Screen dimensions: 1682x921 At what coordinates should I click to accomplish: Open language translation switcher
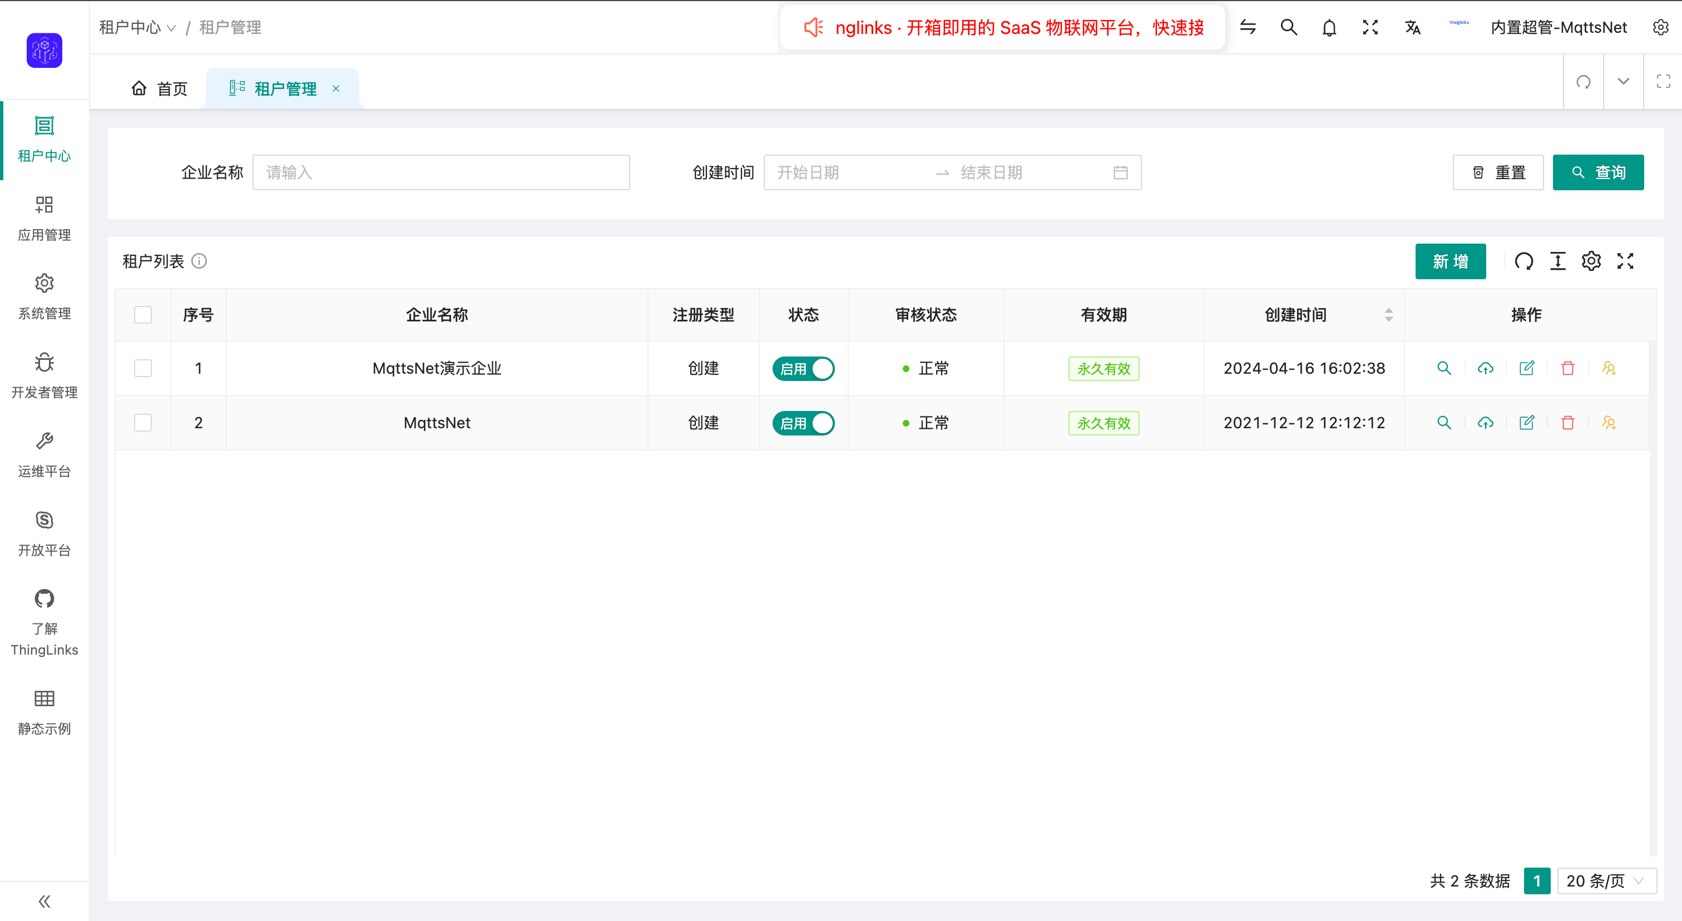1412,27
